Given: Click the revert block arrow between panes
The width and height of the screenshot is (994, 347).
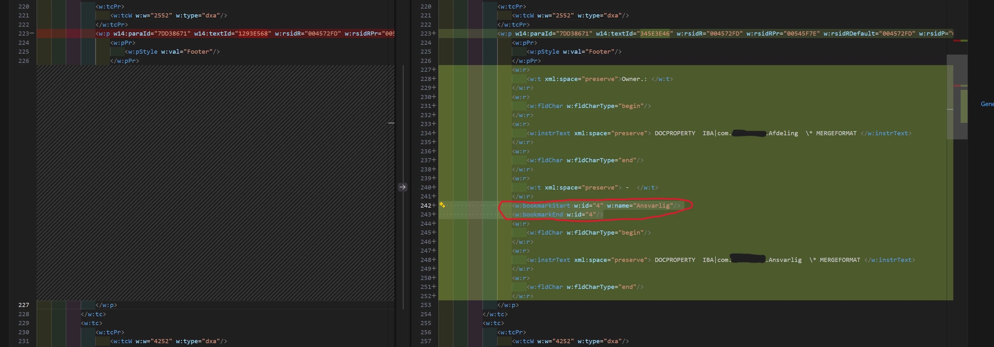Looking at the screenshot, I should point(402,187).
